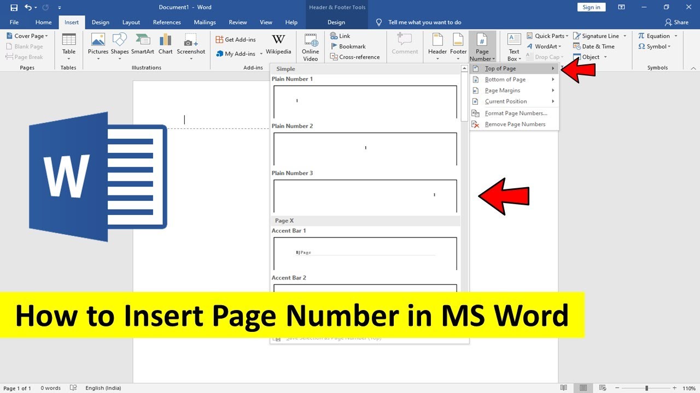Click the Get Add-ins store icon
The width and height of the screenshot is (700, 393).
[219, 40]
